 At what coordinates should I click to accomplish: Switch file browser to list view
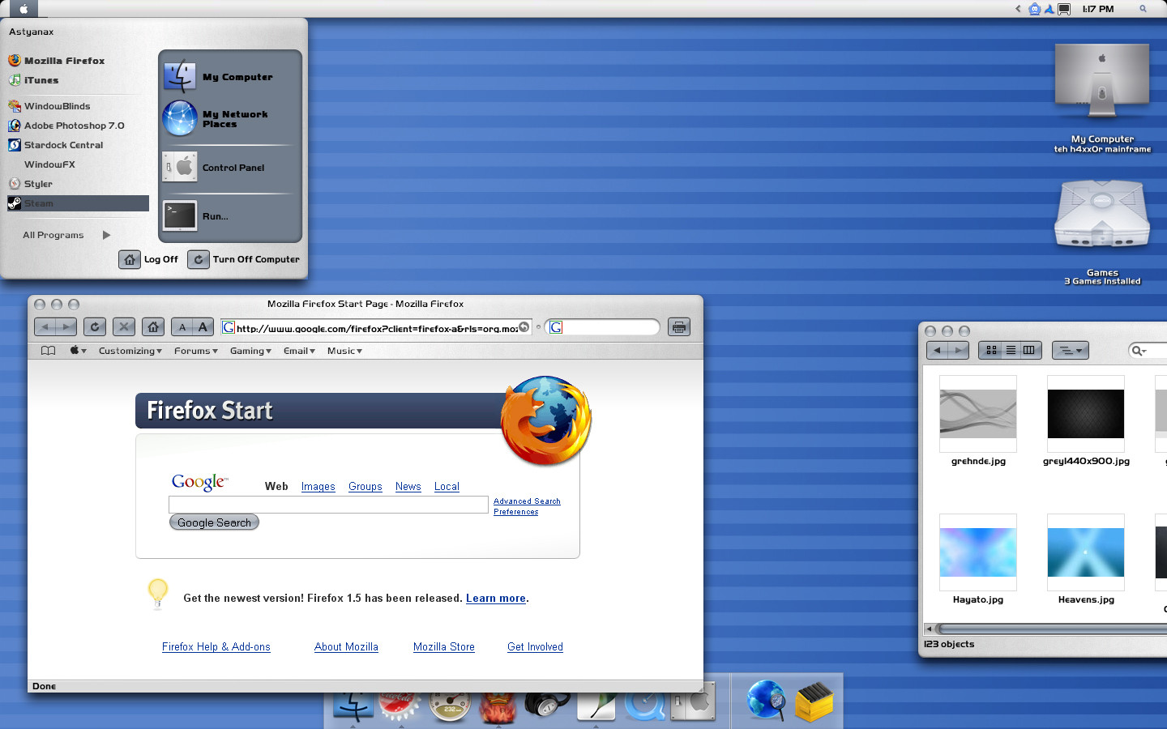(x=1011, y=350)
